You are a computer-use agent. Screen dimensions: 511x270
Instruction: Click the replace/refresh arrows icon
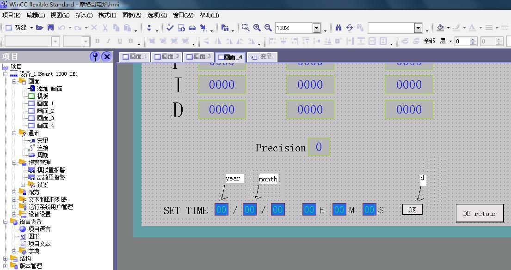[x=350, y=28]
